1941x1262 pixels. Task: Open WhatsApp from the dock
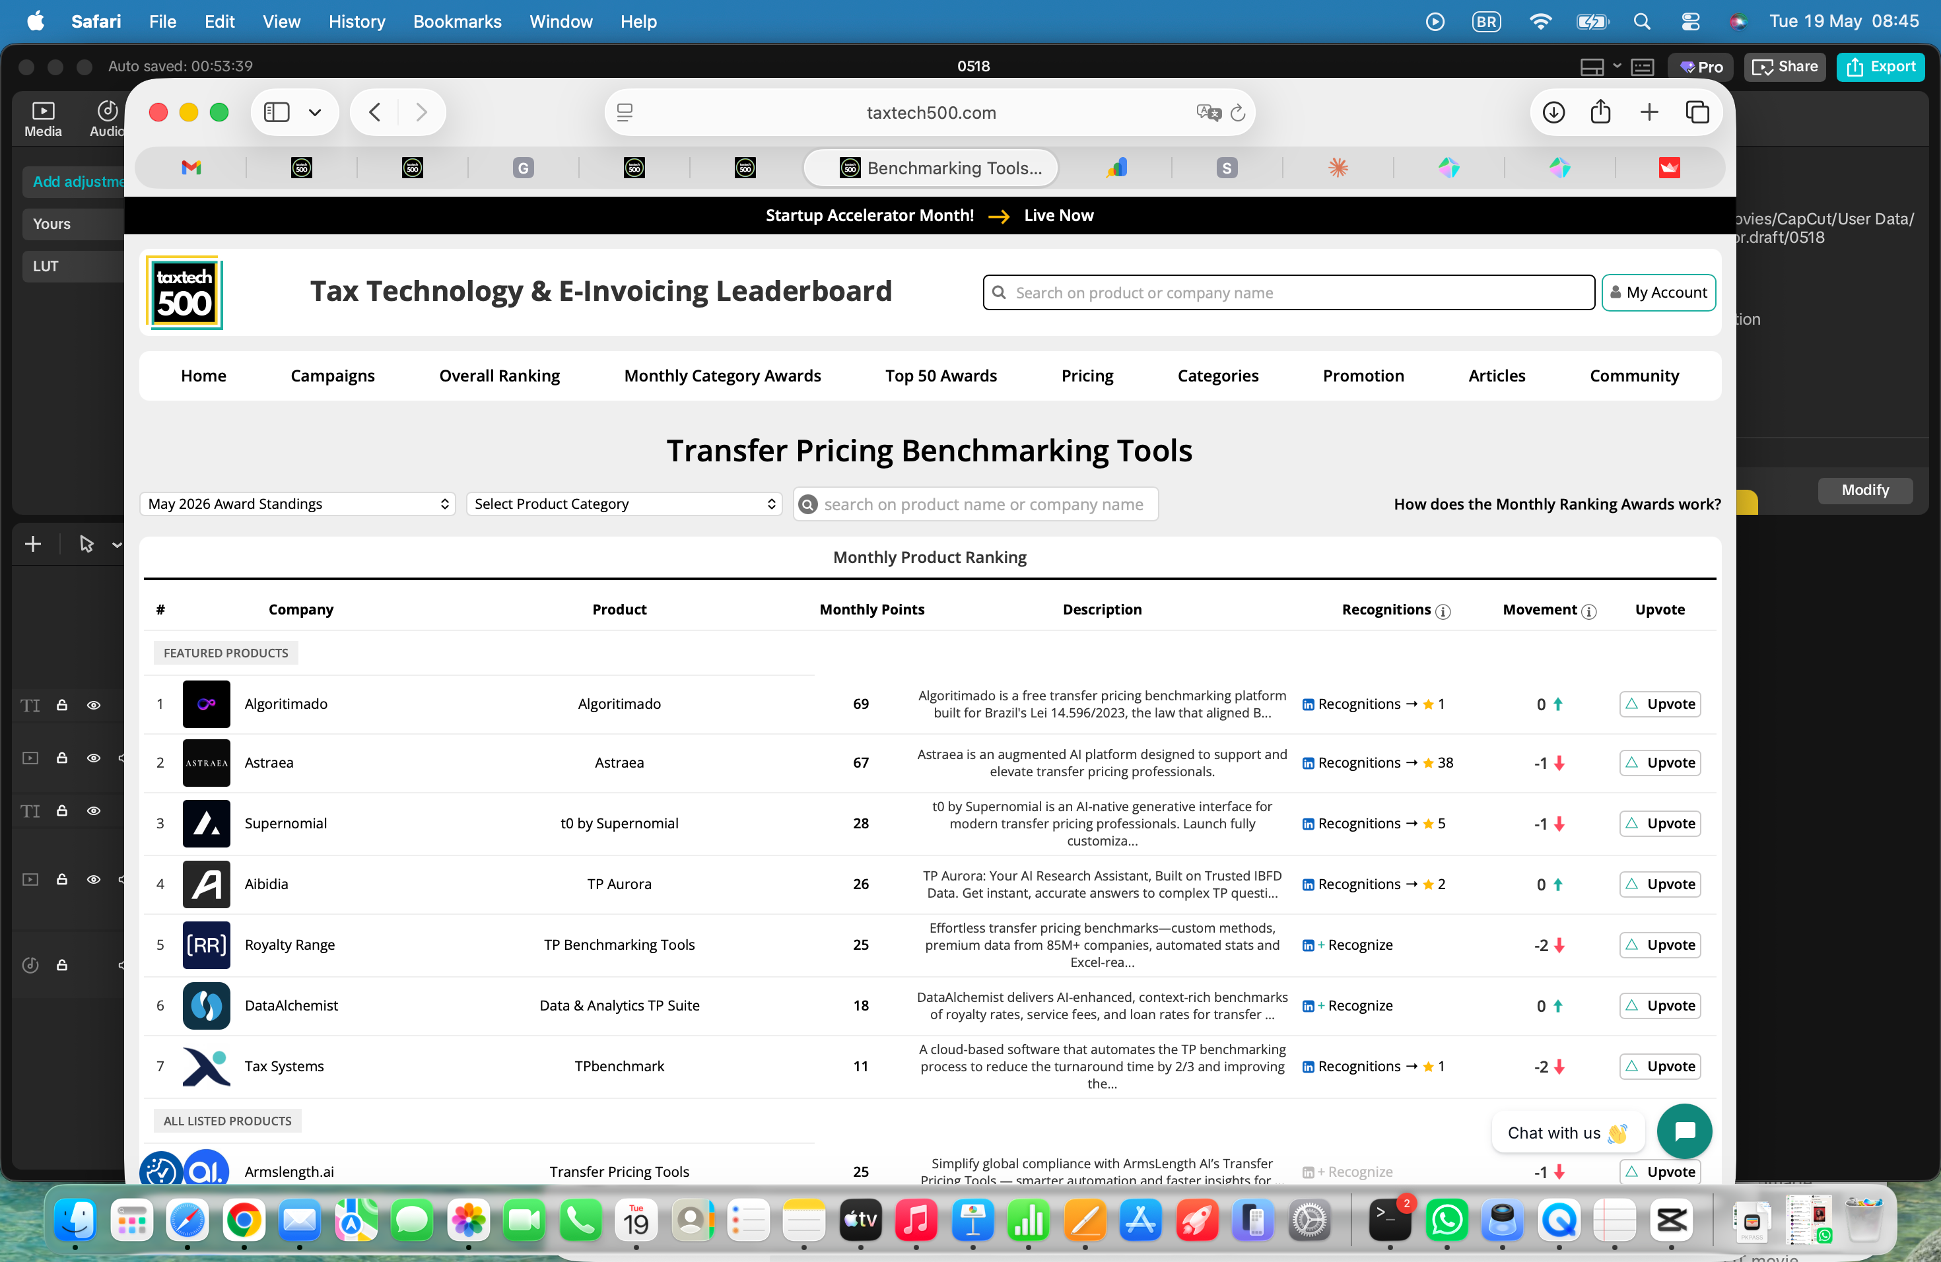(x=1446, y=1220)
